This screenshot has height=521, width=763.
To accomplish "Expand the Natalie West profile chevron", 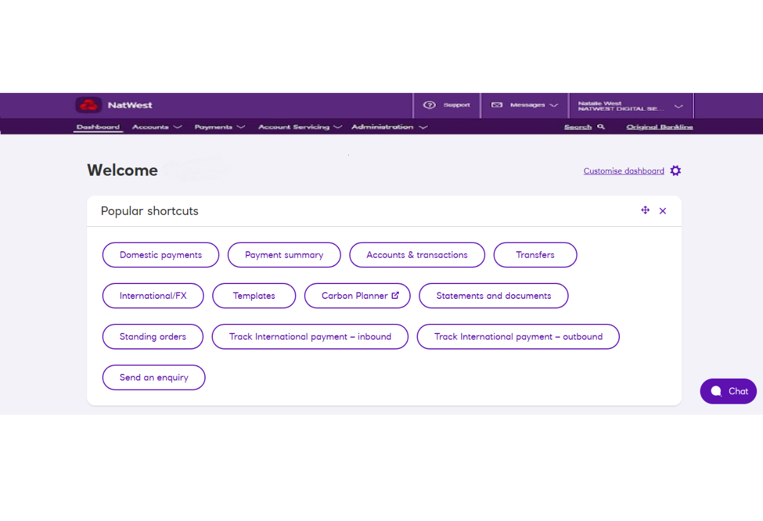I will point(678,106).
